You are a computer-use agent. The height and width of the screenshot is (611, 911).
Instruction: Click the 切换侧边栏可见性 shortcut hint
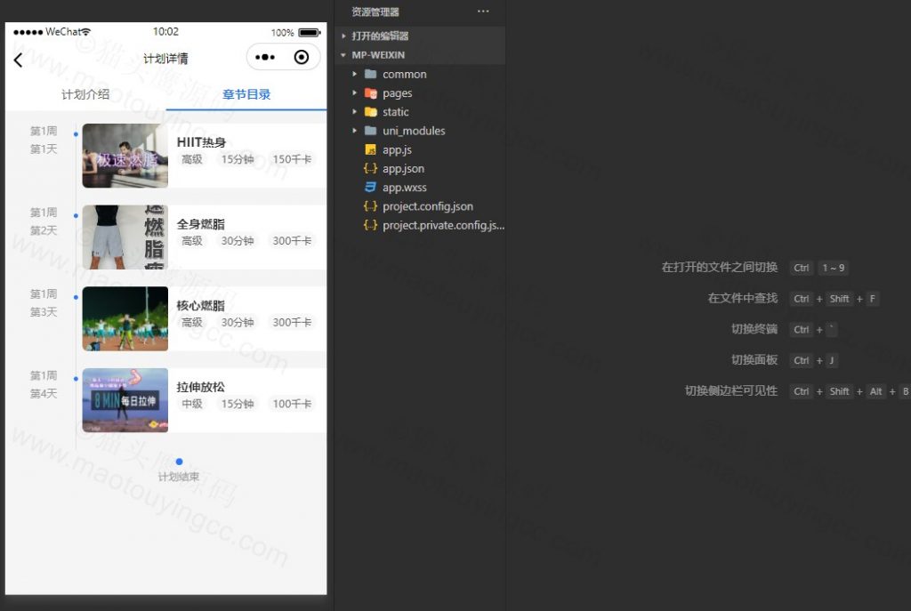tap(731, 390)
